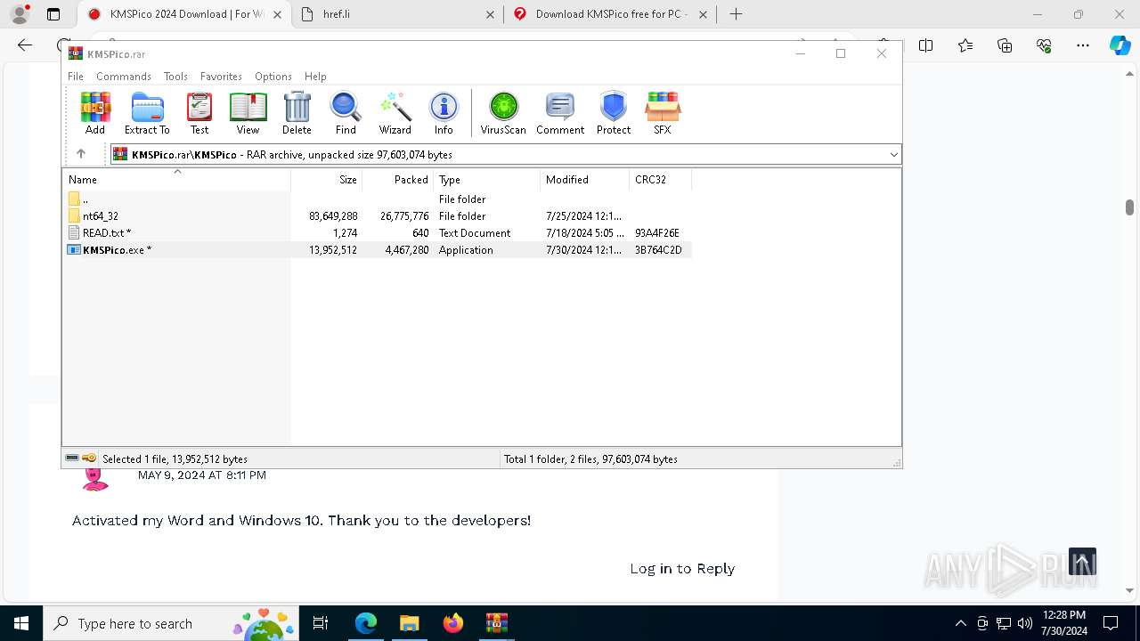Click the taskbar search box
The image size is (1140, 641).
point(171,623)
